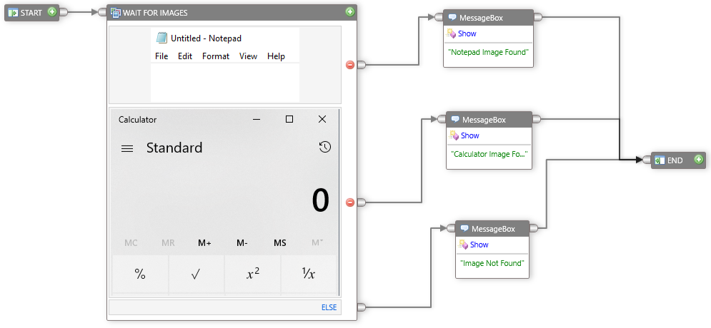Click Format in the Notepad image
This screenshot has width=711, height=328.
[216, 56]
